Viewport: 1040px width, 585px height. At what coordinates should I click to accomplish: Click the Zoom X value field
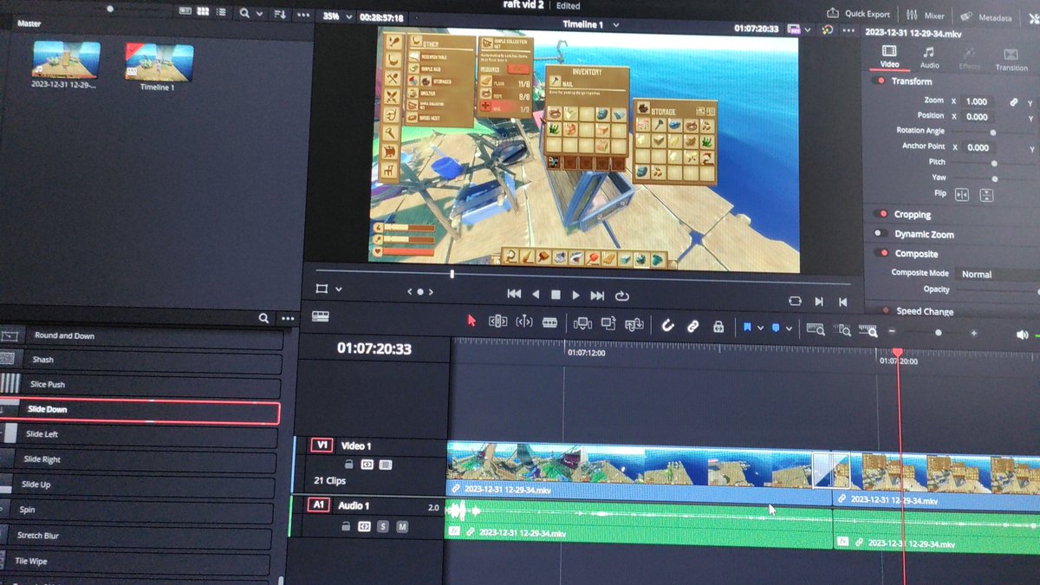(977, 101)
